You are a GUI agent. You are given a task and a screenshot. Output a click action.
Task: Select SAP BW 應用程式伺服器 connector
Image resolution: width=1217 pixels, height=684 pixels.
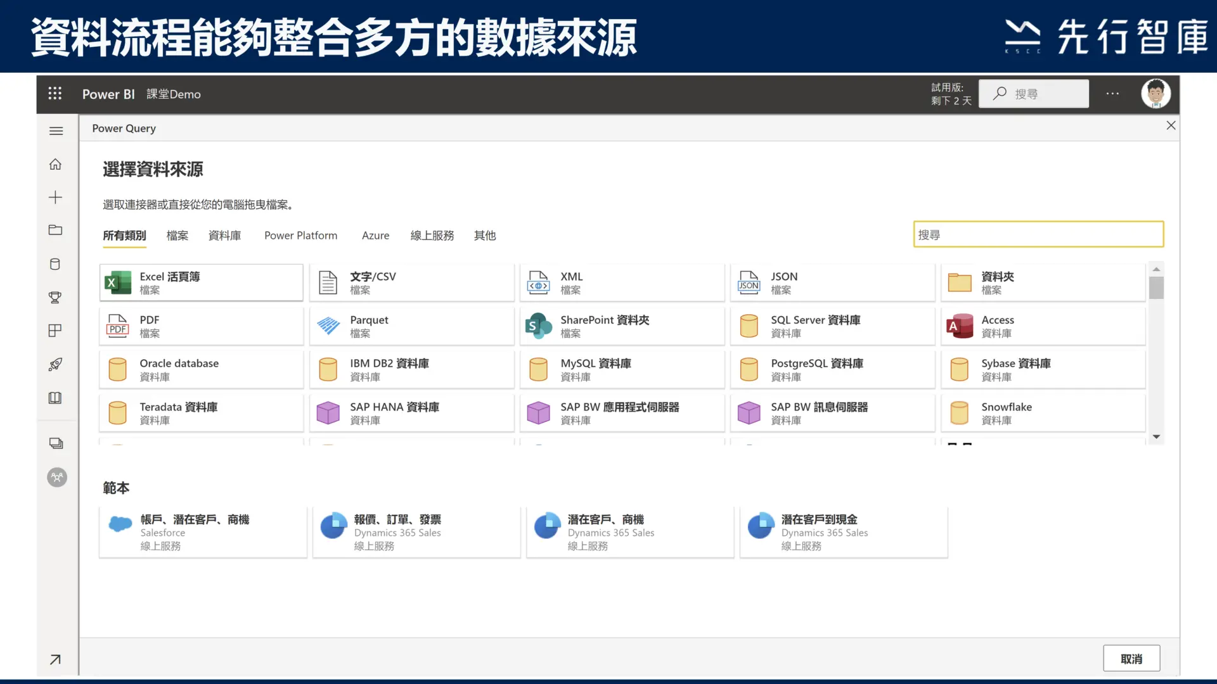[x=622, y=413]
